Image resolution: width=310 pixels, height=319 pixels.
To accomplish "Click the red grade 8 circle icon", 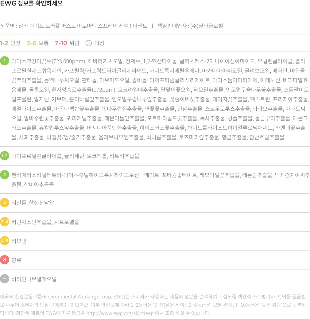I will [x=5, y=260].
